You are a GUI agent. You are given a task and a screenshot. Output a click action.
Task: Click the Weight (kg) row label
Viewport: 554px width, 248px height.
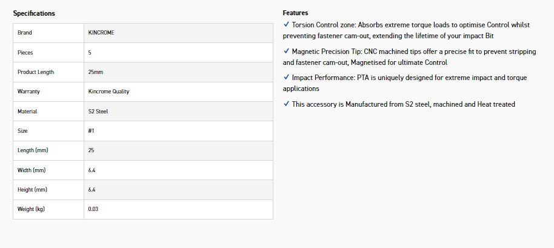coord(31,209)
